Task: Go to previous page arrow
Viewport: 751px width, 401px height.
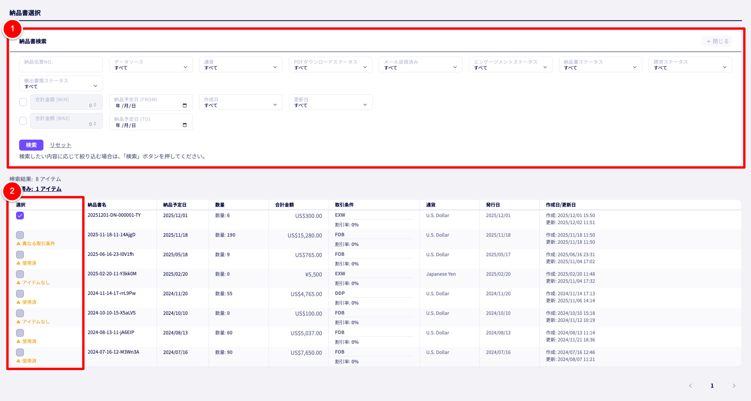Action: pyautogui.click(x=690, y=386)
